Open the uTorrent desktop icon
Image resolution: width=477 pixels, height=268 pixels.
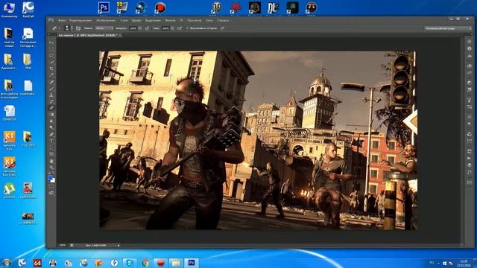click(9, 191)
